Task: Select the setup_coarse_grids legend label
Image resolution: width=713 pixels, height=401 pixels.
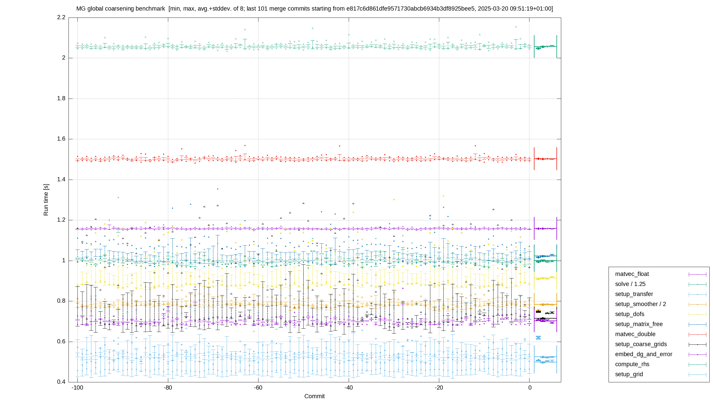Action: click(641, 344)
